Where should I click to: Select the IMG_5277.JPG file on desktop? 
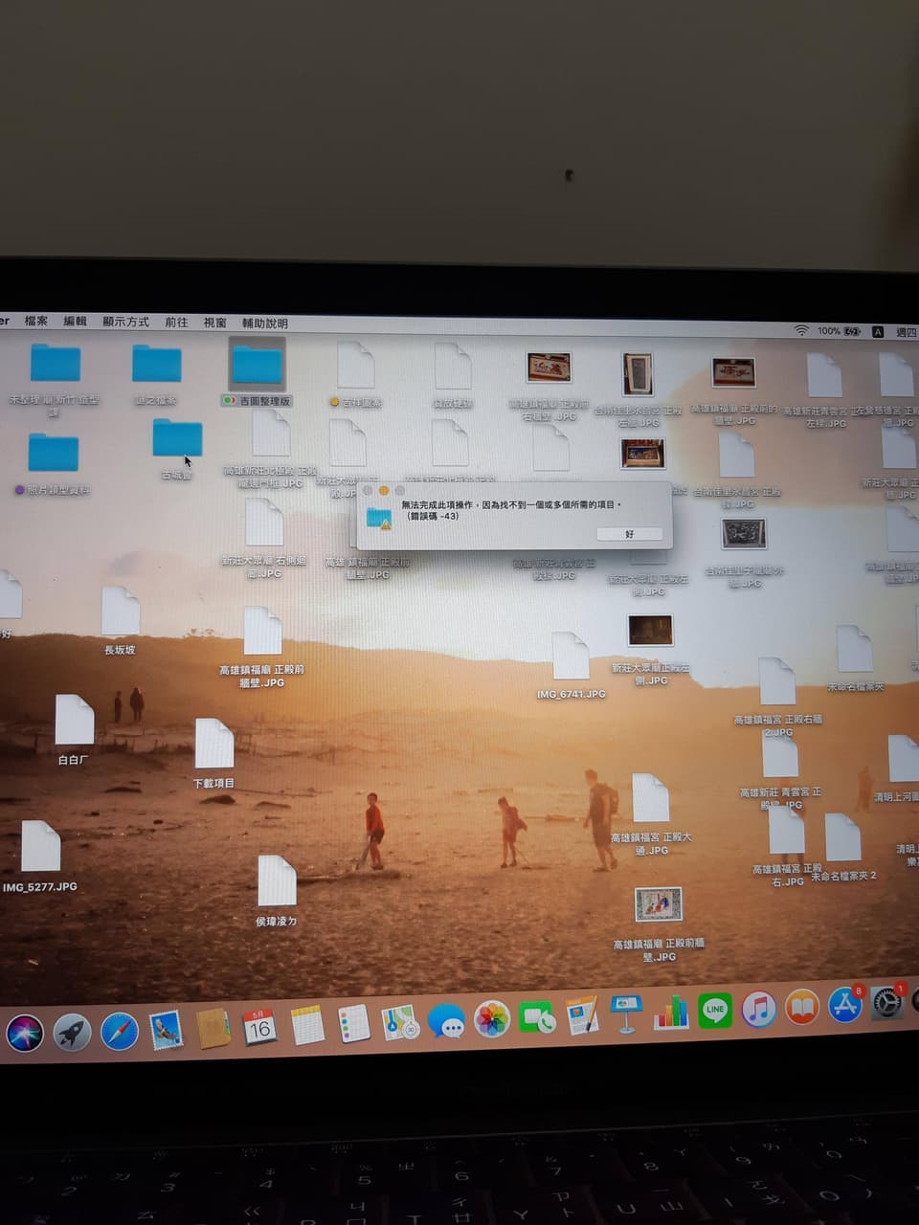[40, 848]
